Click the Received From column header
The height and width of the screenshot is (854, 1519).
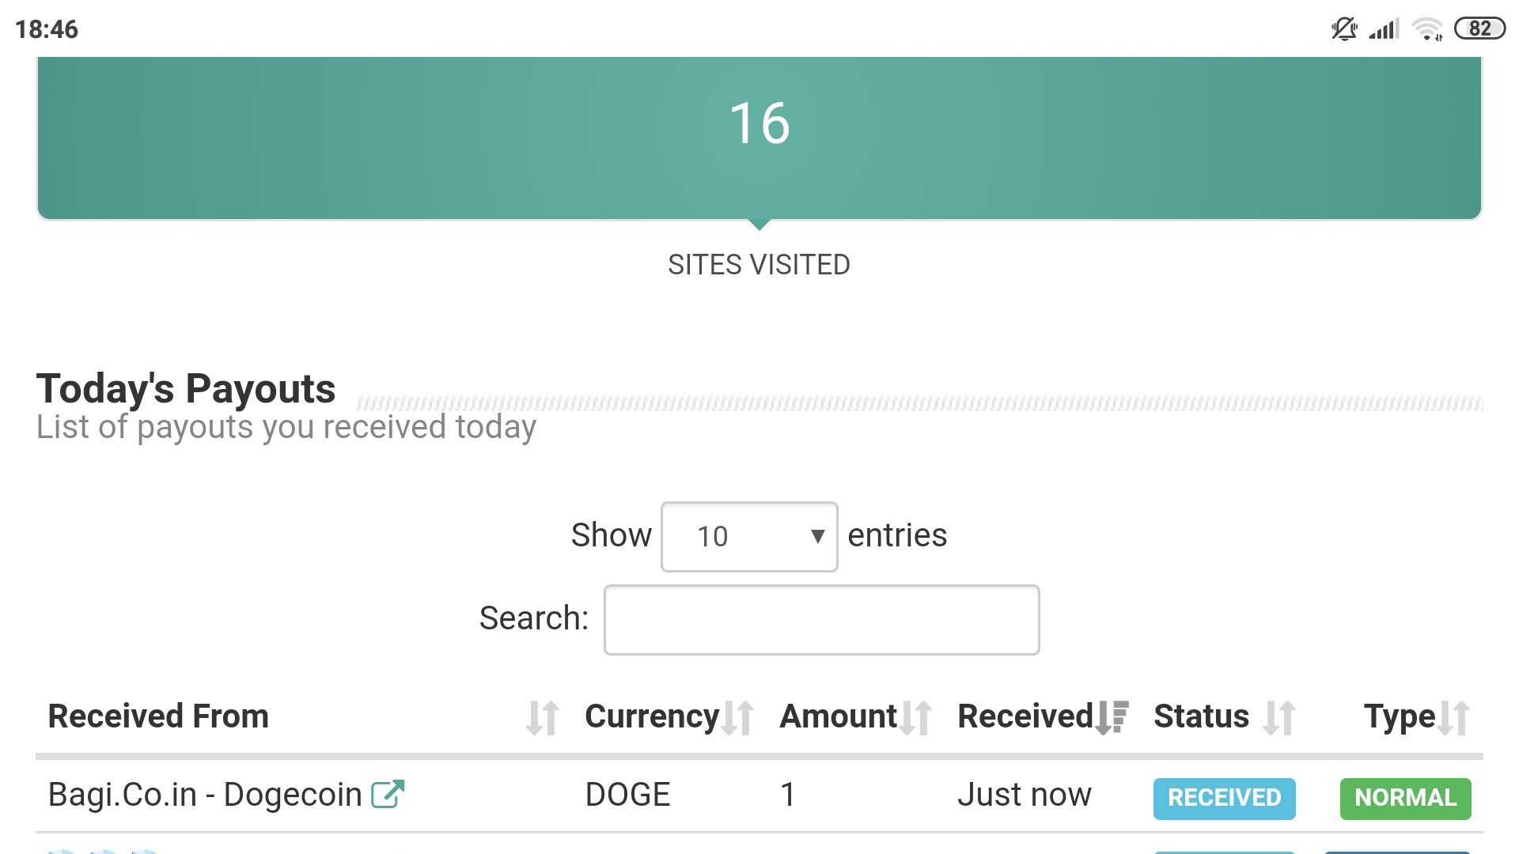click(x=158, y=716)
